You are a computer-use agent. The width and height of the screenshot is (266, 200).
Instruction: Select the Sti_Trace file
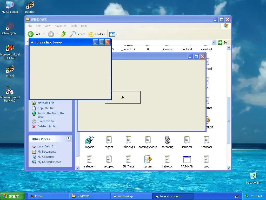[x=128, y=161]
